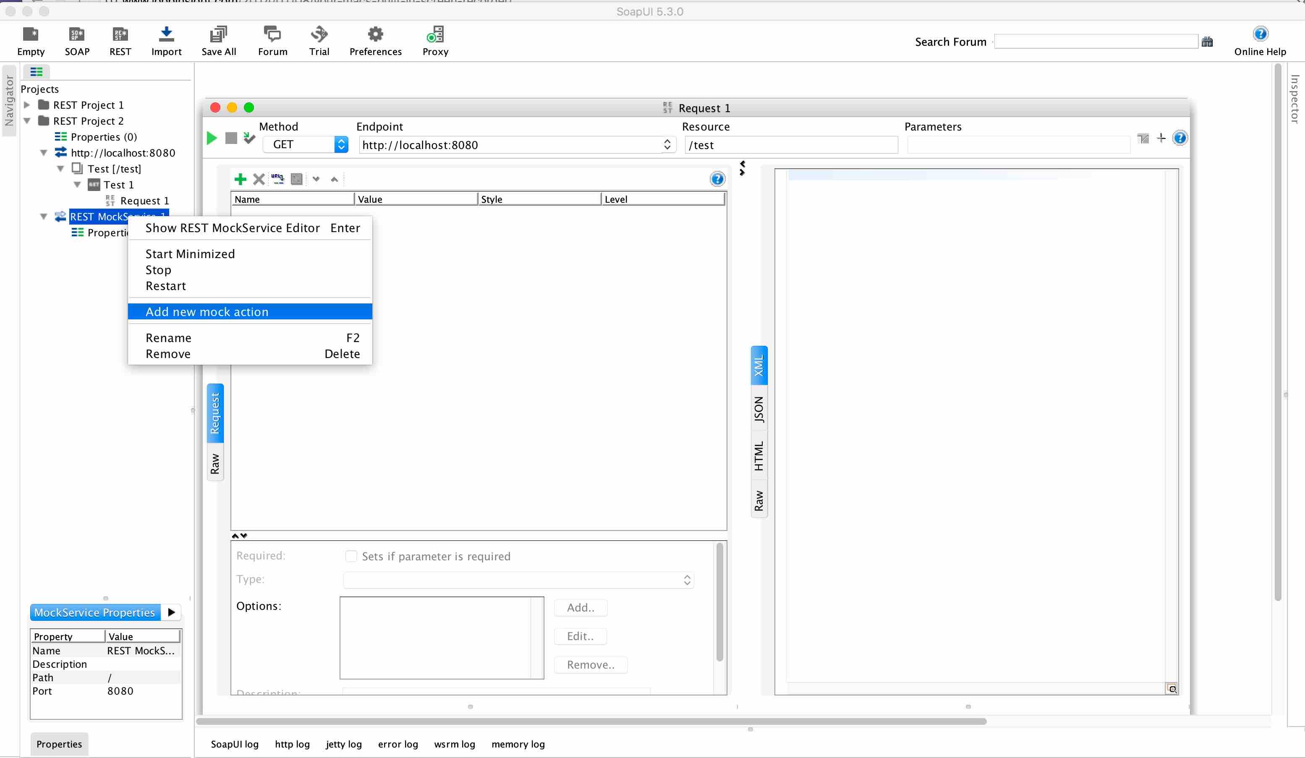Image resolution: width=1305 pixels, height=758 pixels.
Task: Click the Empty project toolbar icon
Action: point(31,40)
